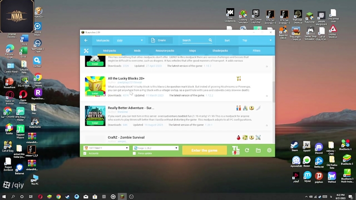Open Discord desktop shortcut
Screen dimensions: 356x200
[x=319, y=149]
